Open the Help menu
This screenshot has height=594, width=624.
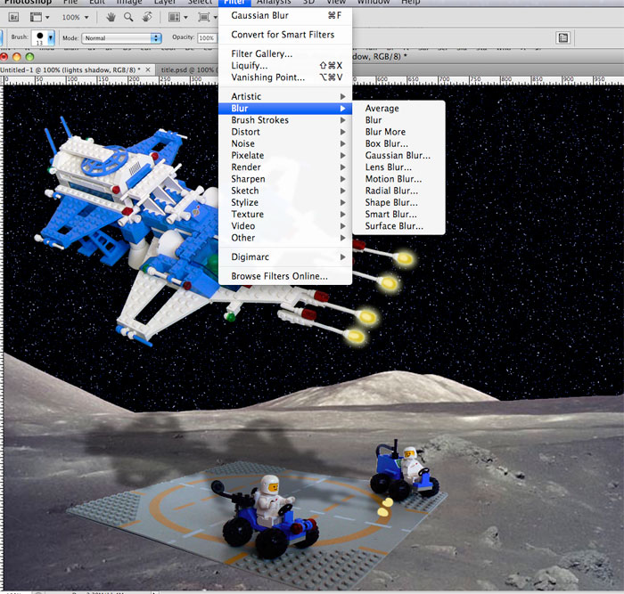(x=410, y=2)
